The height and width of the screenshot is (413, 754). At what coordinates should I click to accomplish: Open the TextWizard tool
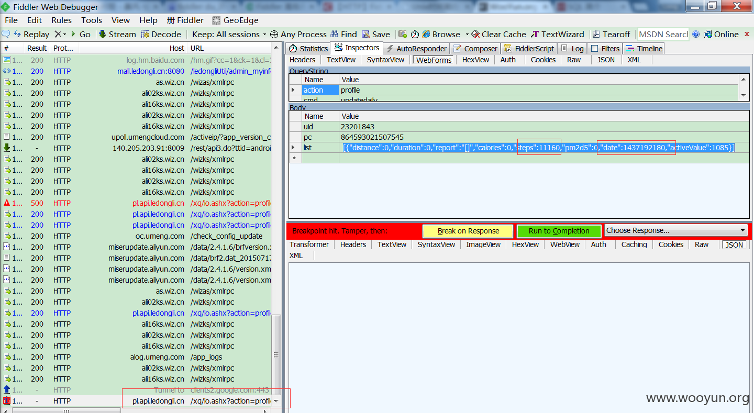click(558, 34)
